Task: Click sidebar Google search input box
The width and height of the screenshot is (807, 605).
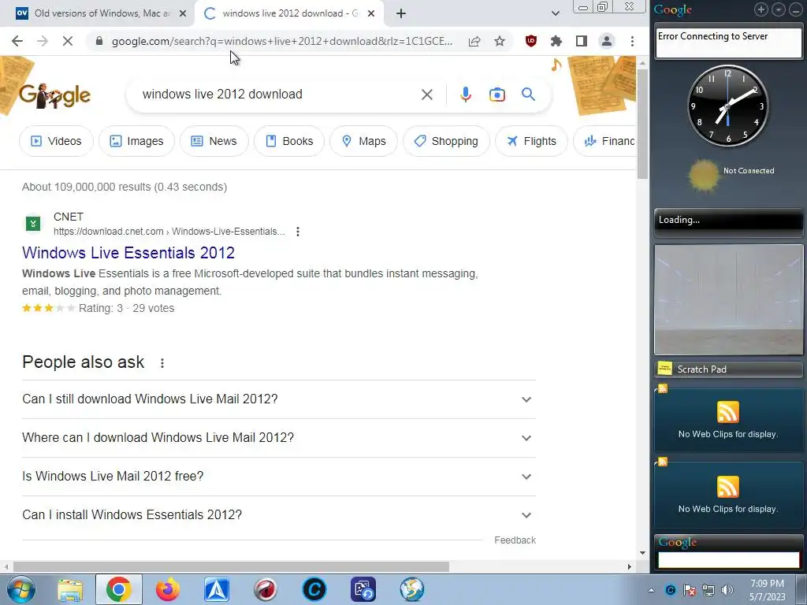Action: click(x=728, y=560)
